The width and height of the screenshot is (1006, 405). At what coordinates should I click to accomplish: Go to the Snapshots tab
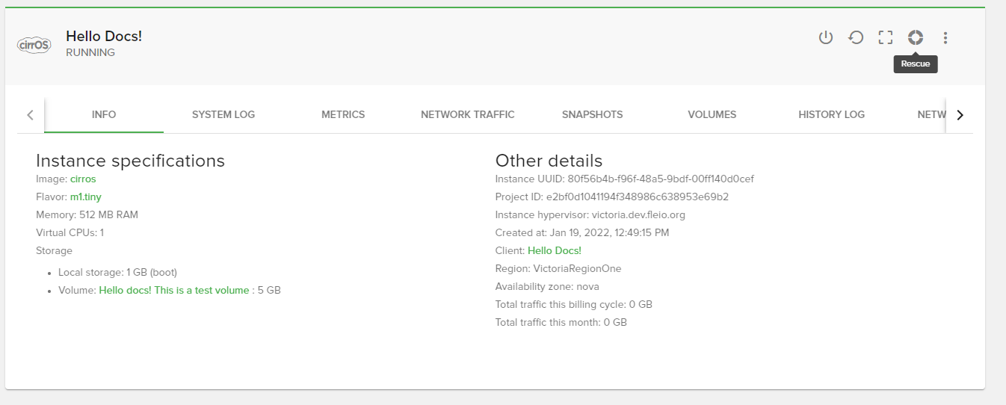[x=592, y=114]
